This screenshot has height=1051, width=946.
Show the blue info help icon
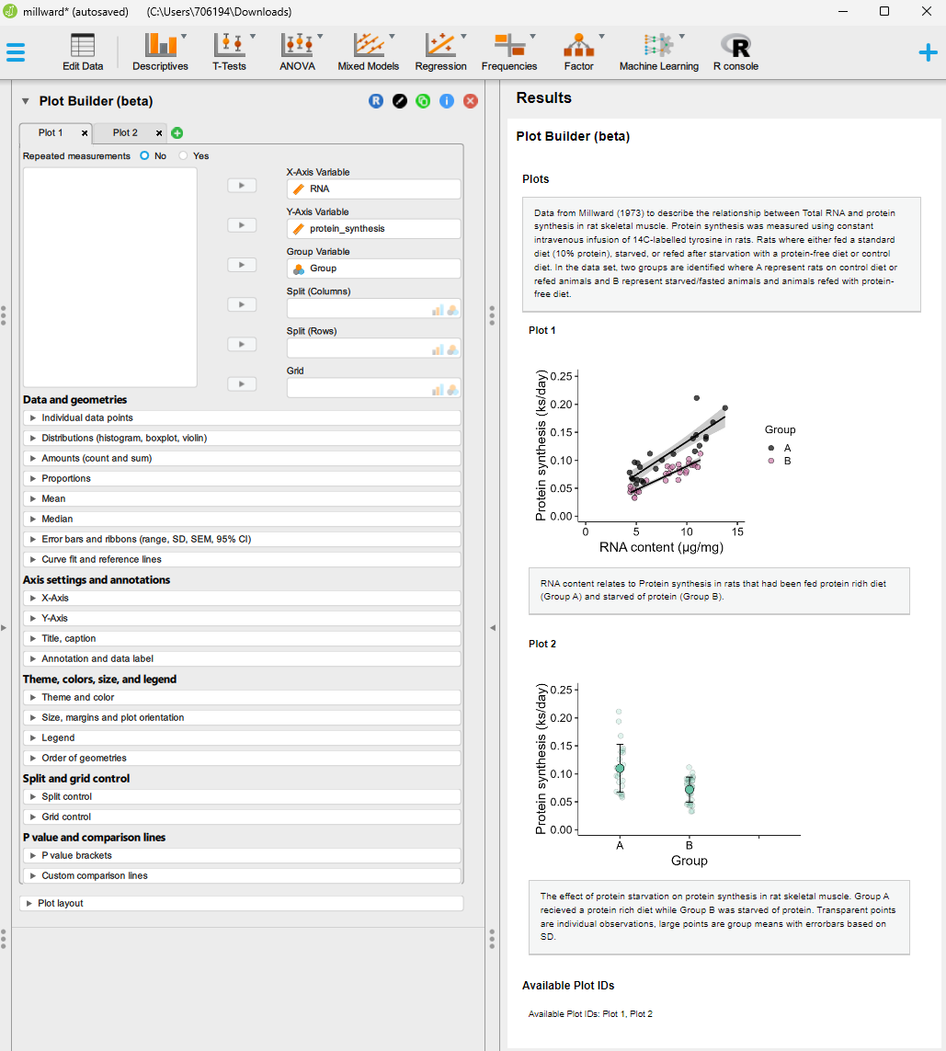pos(447,101)
